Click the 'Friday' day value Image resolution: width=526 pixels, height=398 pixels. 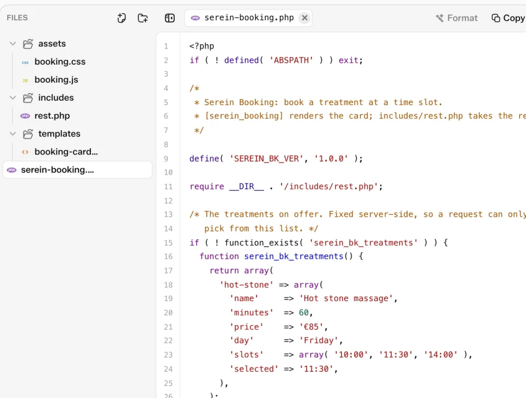tap(319, 341)
